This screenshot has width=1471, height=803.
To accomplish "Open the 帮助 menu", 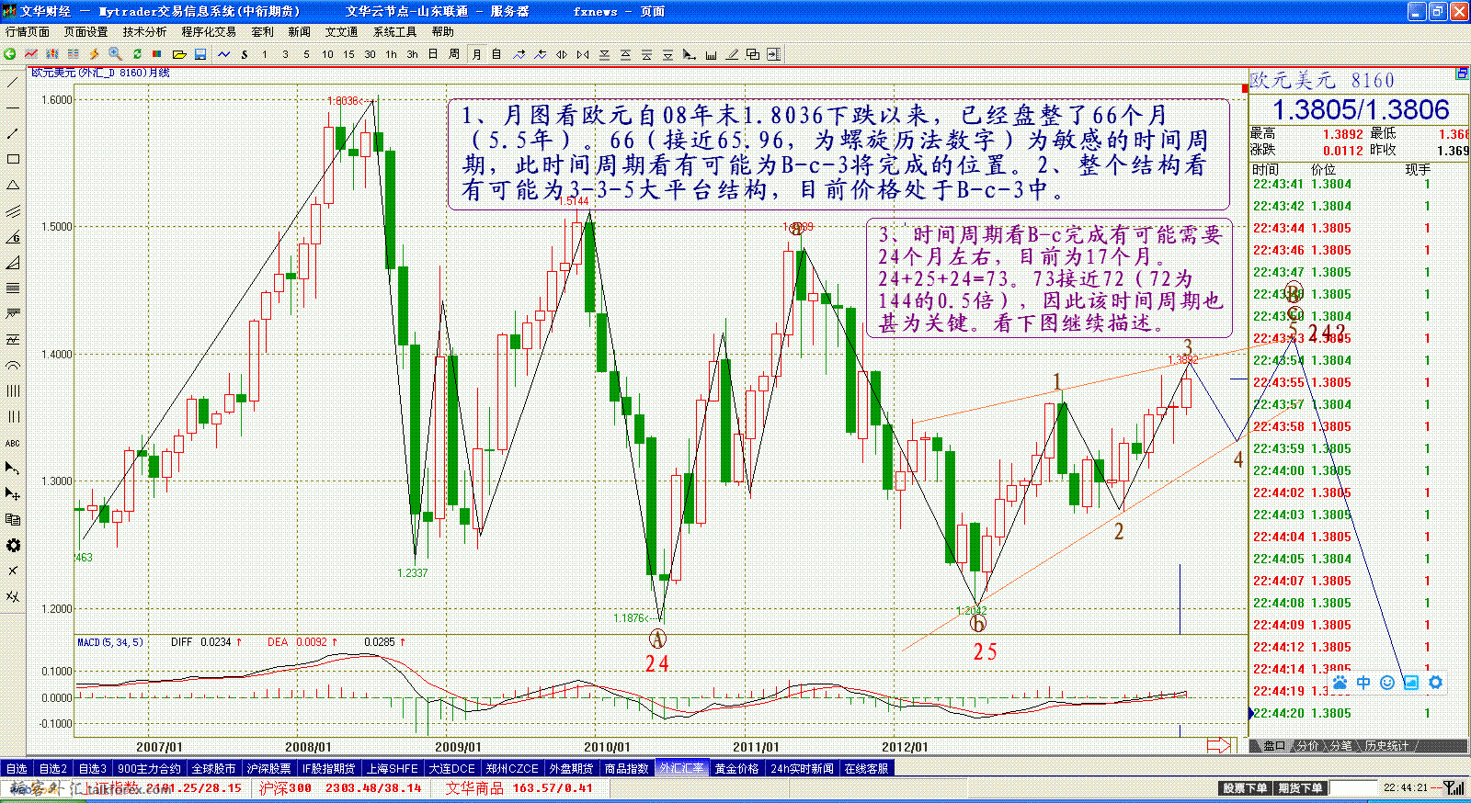I will coord(443,31).
